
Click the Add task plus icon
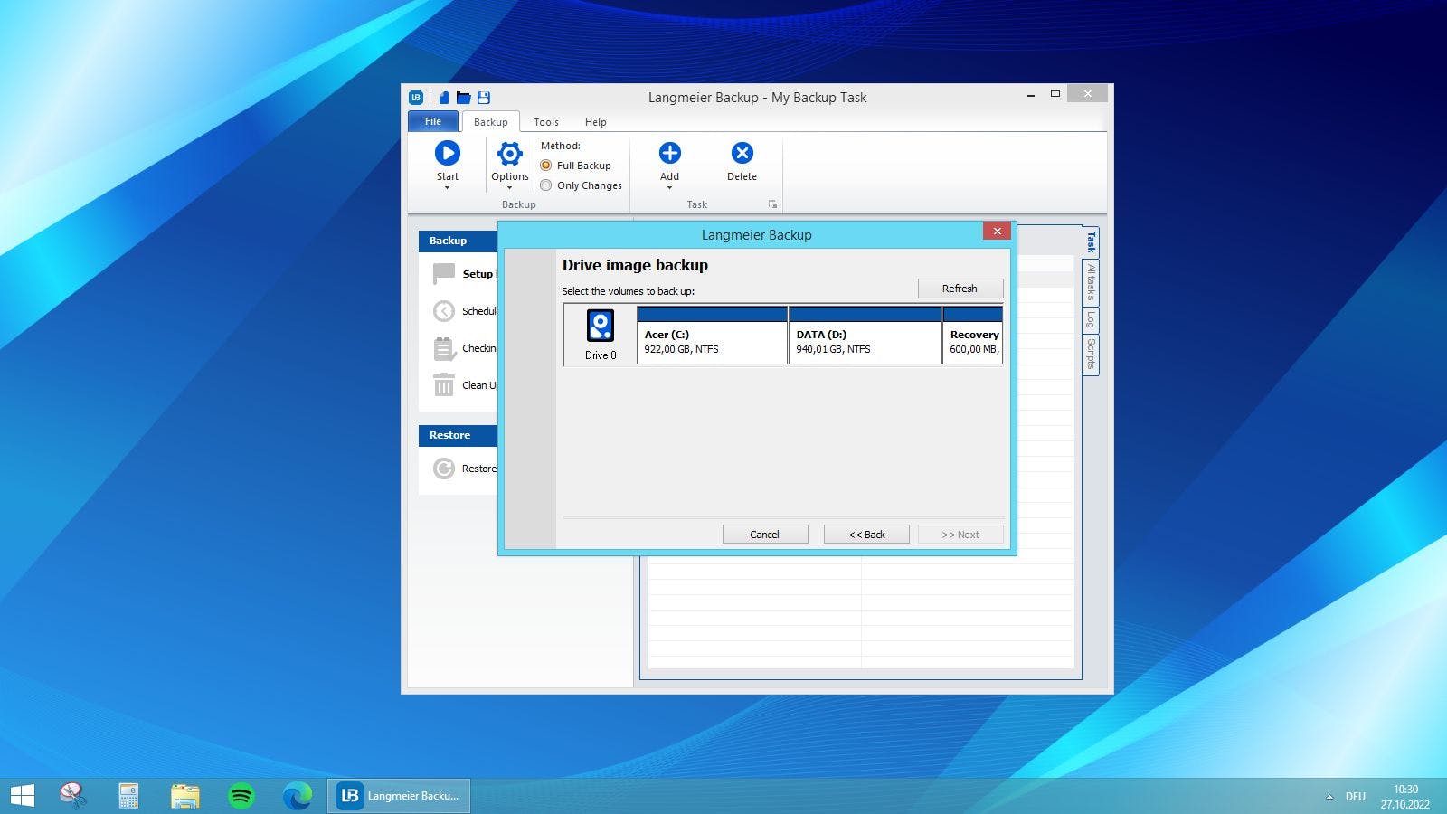[x=669, y=153]
